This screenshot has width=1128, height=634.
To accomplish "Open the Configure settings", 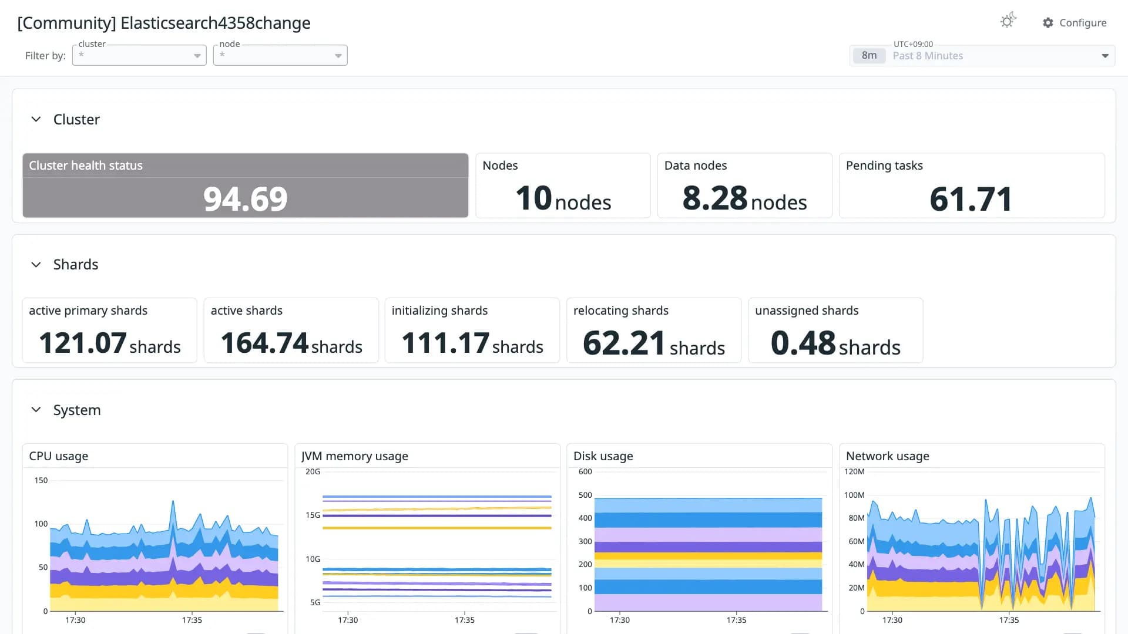I will tap(1075, 23).
